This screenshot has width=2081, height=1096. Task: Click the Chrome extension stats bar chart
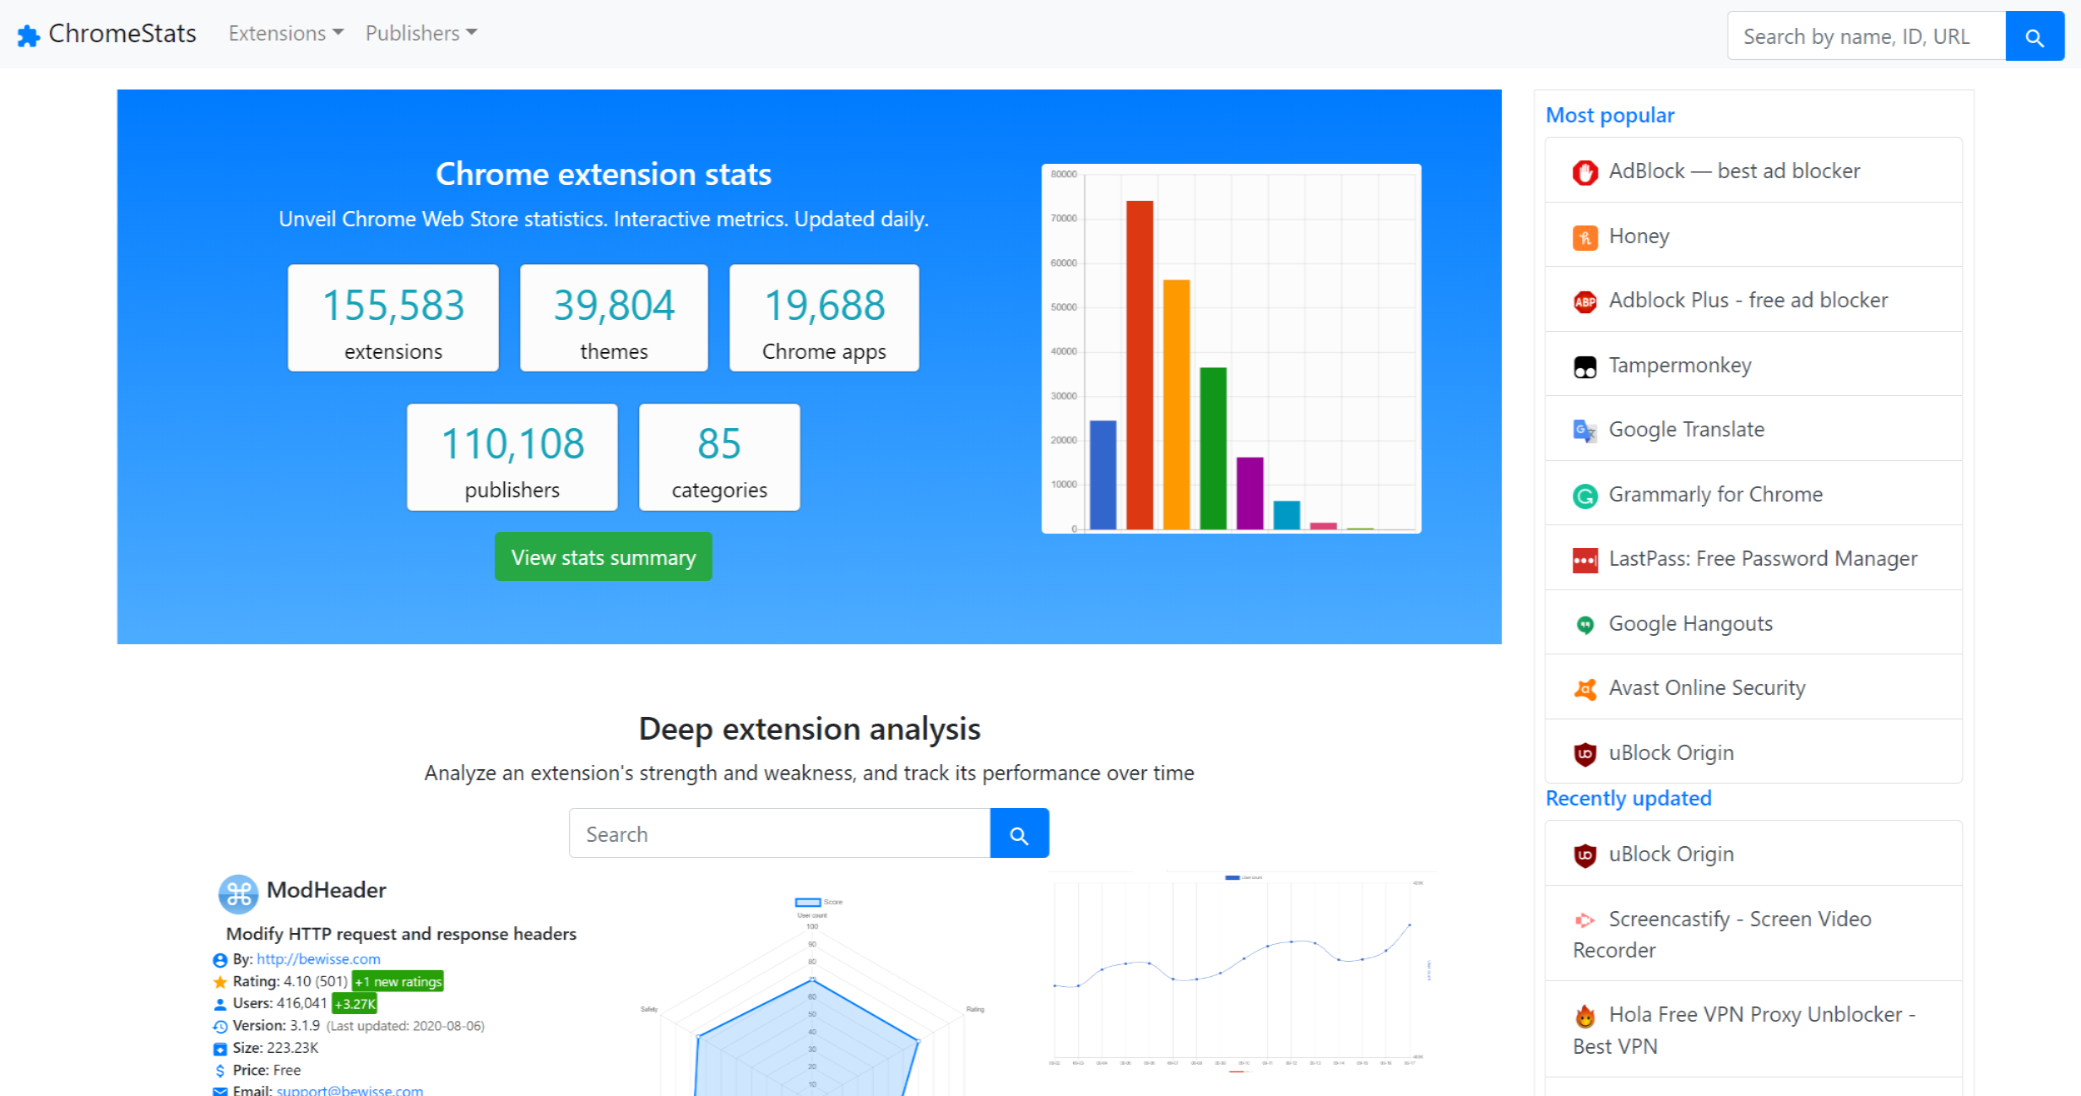coord(1231,349)
